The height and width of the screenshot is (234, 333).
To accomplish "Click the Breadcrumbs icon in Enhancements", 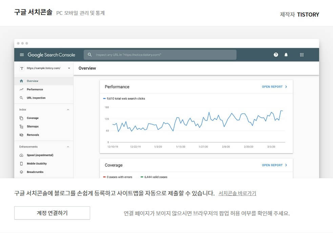I will (21, 172).
